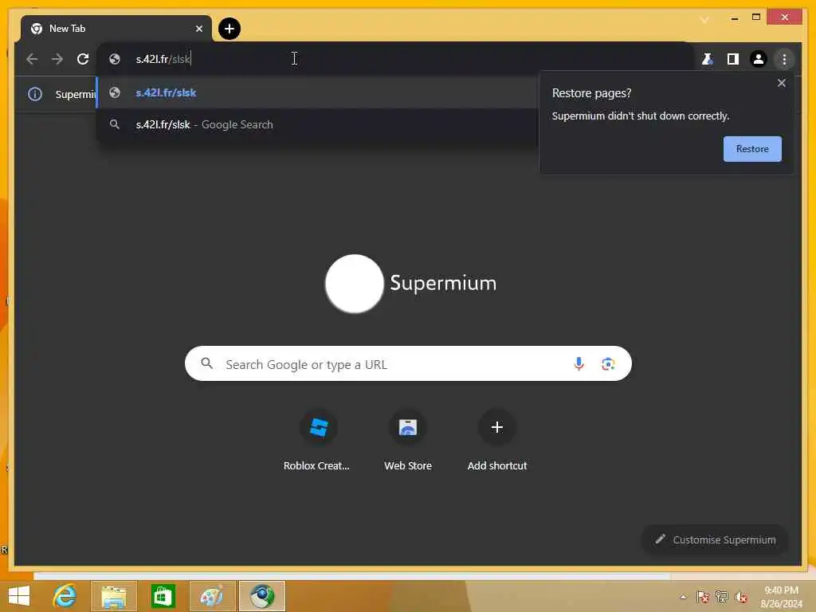The image size is (816, 612).
Task: Open the experiments flask icon
Action: tap(708, 59)
